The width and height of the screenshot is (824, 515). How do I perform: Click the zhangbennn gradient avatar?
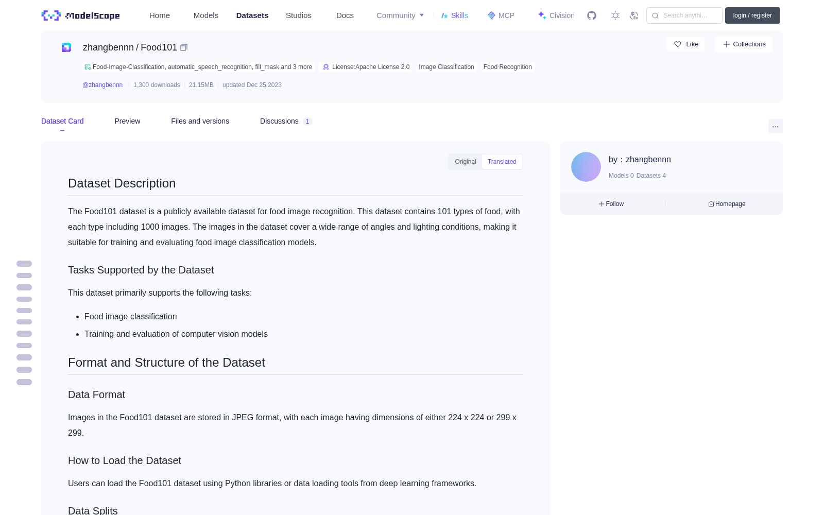tap(586, 167)
